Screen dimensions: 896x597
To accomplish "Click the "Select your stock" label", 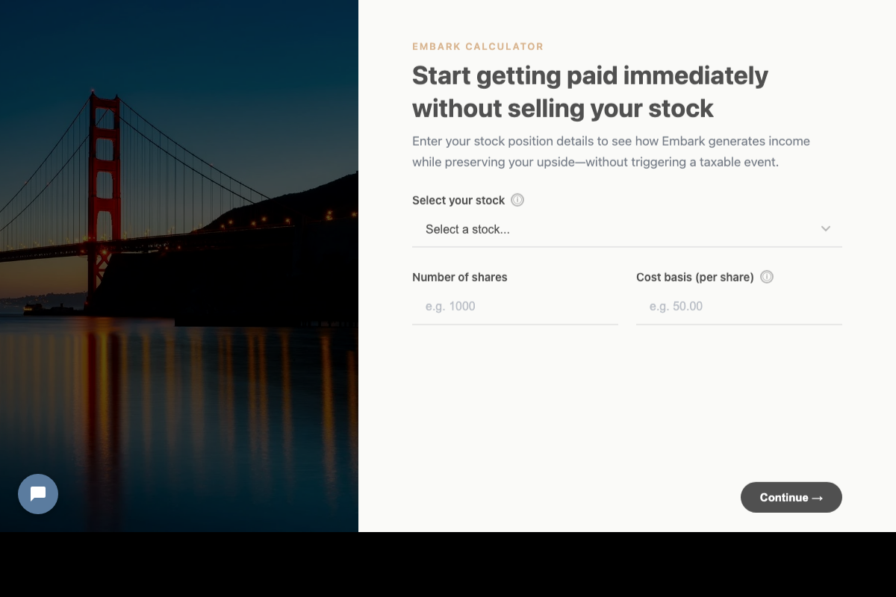I will (x=458, y=200).
